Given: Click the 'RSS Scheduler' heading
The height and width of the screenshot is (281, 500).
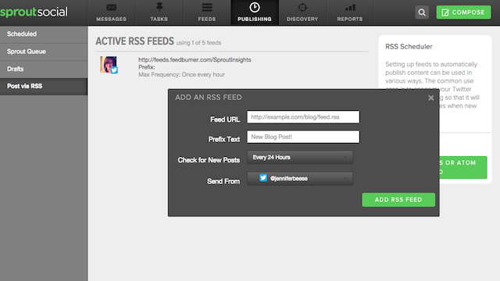Looking at the screenshot, I should [409, 47].
